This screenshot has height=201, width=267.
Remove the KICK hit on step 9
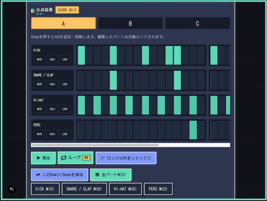pyautogui.click(x=145, y=55)
